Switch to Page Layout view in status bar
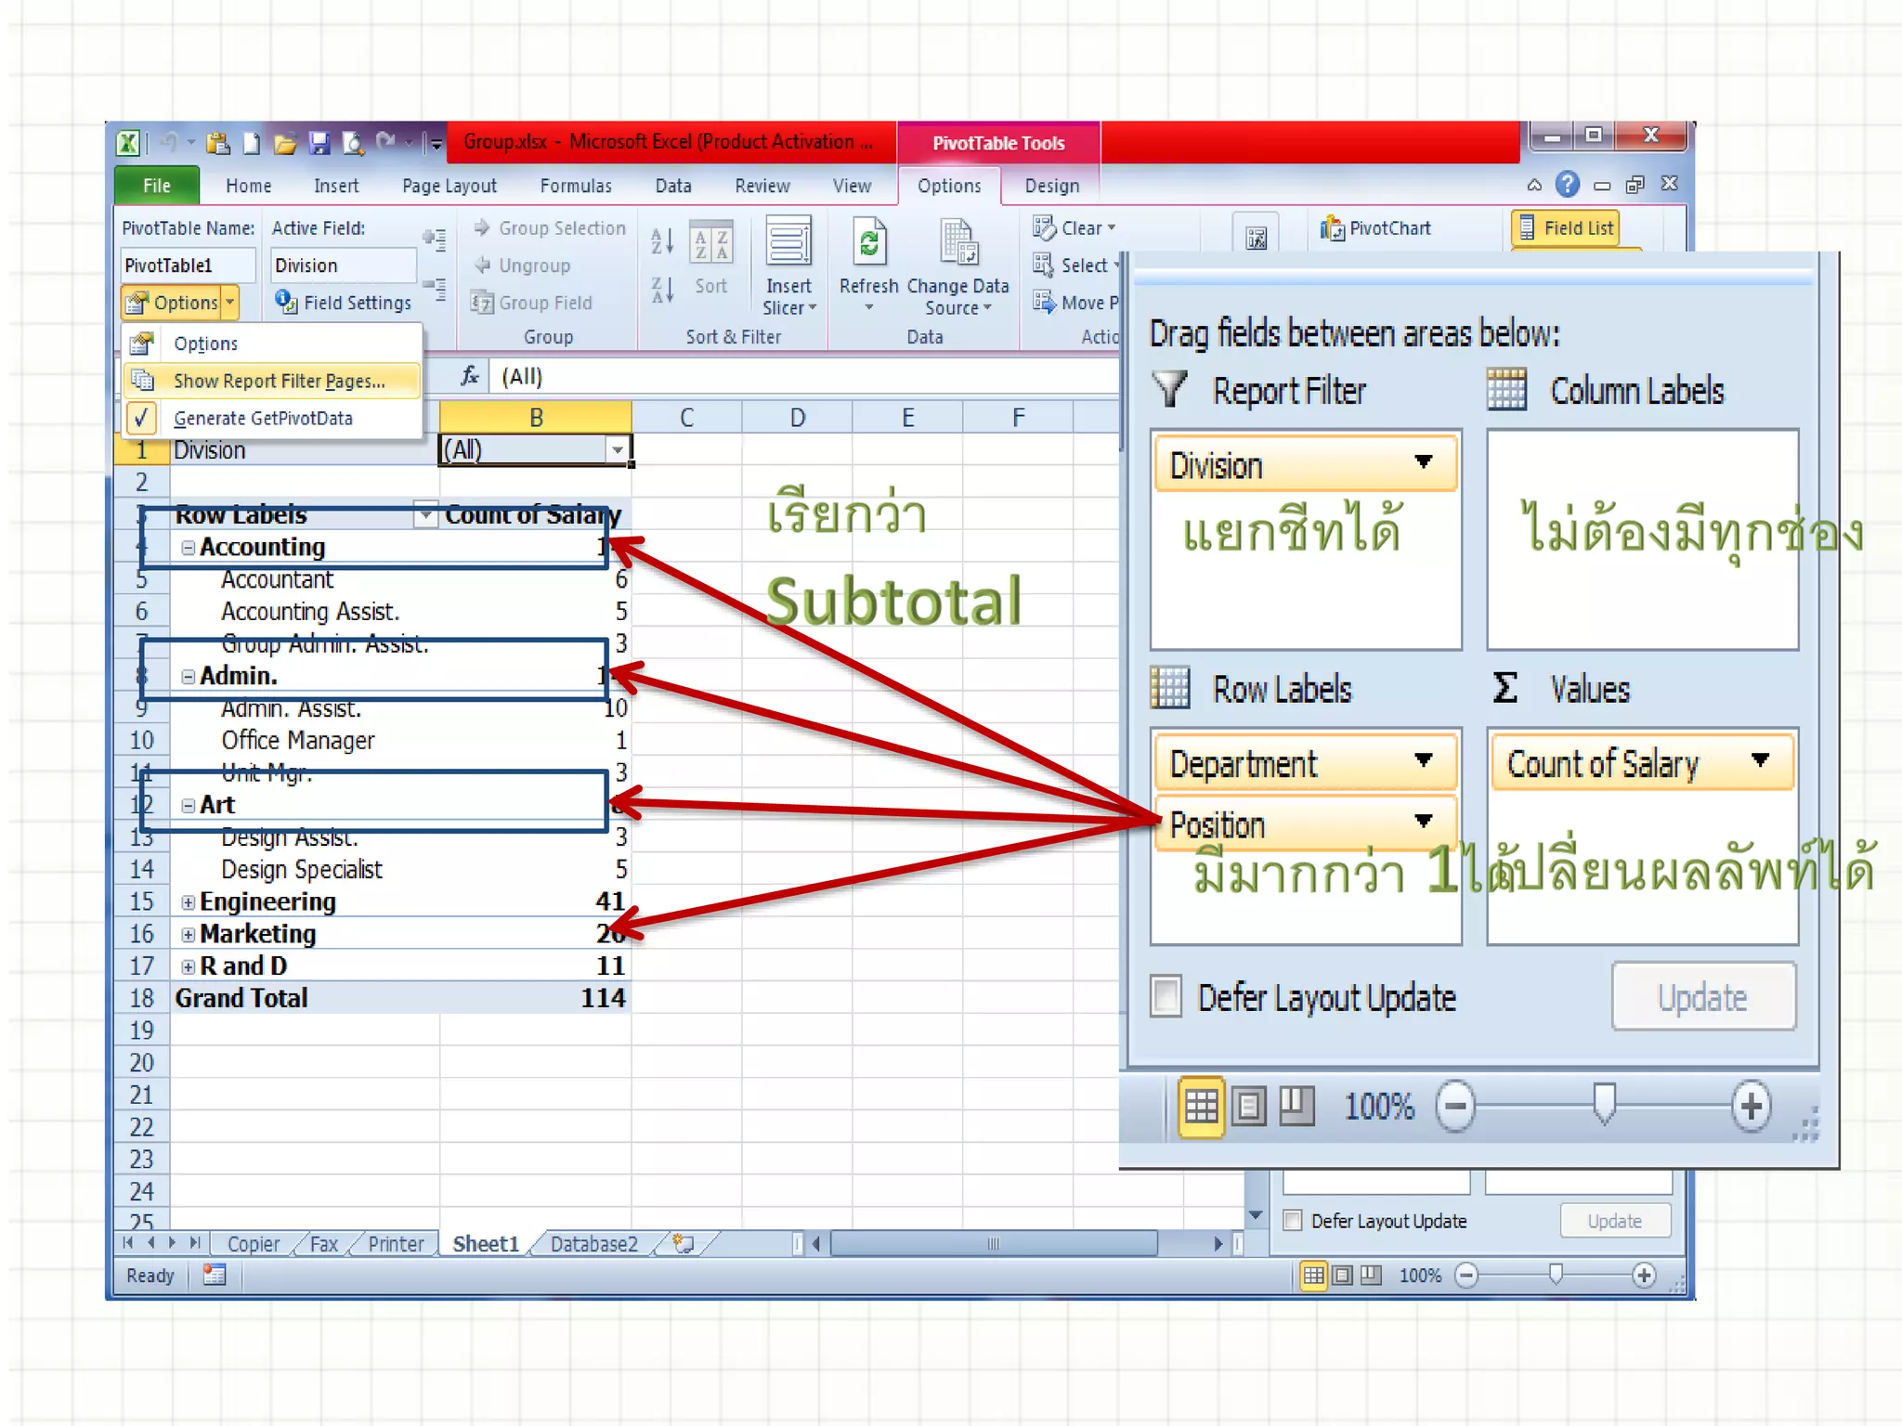This screenshot has width=1902, height=1426. (x=1342, y=1276)
